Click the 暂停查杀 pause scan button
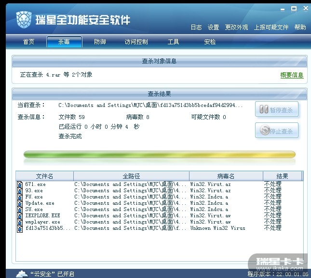The height and width of the screenshot is (278, 311). click(277, 109)
